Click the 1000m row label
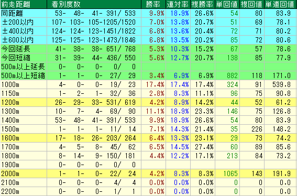Viewport: 297px width, 196px height. 10,84
